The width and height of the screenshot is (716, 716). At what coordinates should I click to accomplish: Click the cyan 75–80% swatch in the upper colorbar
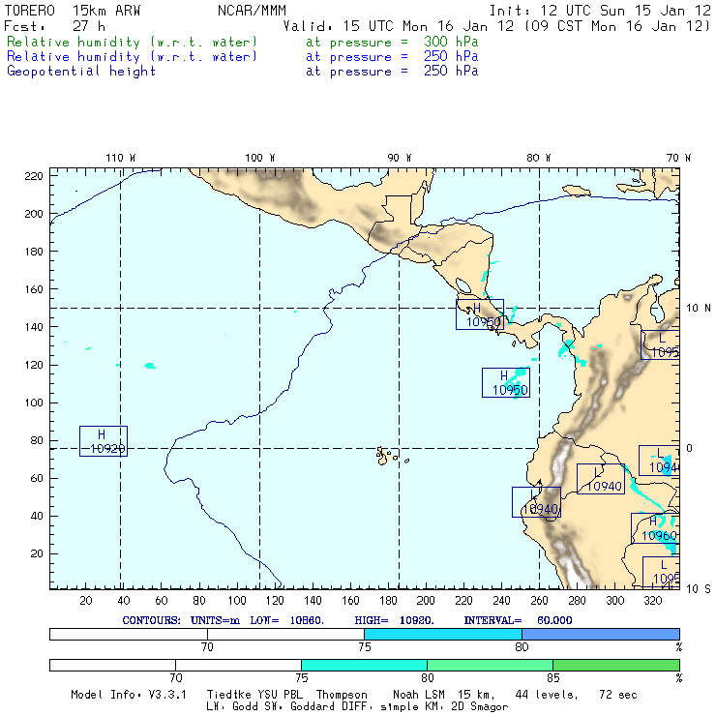[x=443, y=634]
